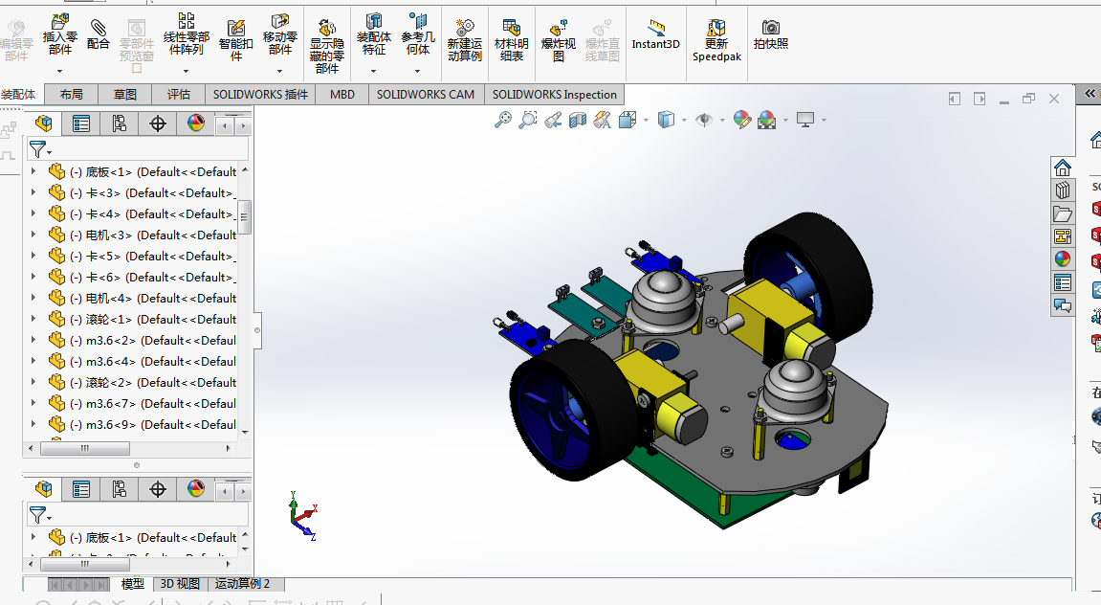Switch to MBD tab

pyautogui.click(x=341, y=94)
